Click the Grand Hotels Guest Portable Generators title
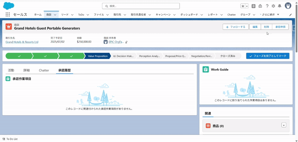Image resolution: width=298 pixels, height=142 pixels. tap(47, 28)
